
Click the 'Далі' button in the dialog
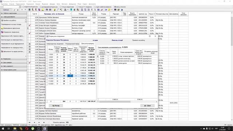click(147, 106)
